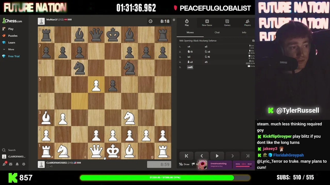Open Learn in the sidebar
The width and height of the screenshot is (330, 185).
(9, 42)
